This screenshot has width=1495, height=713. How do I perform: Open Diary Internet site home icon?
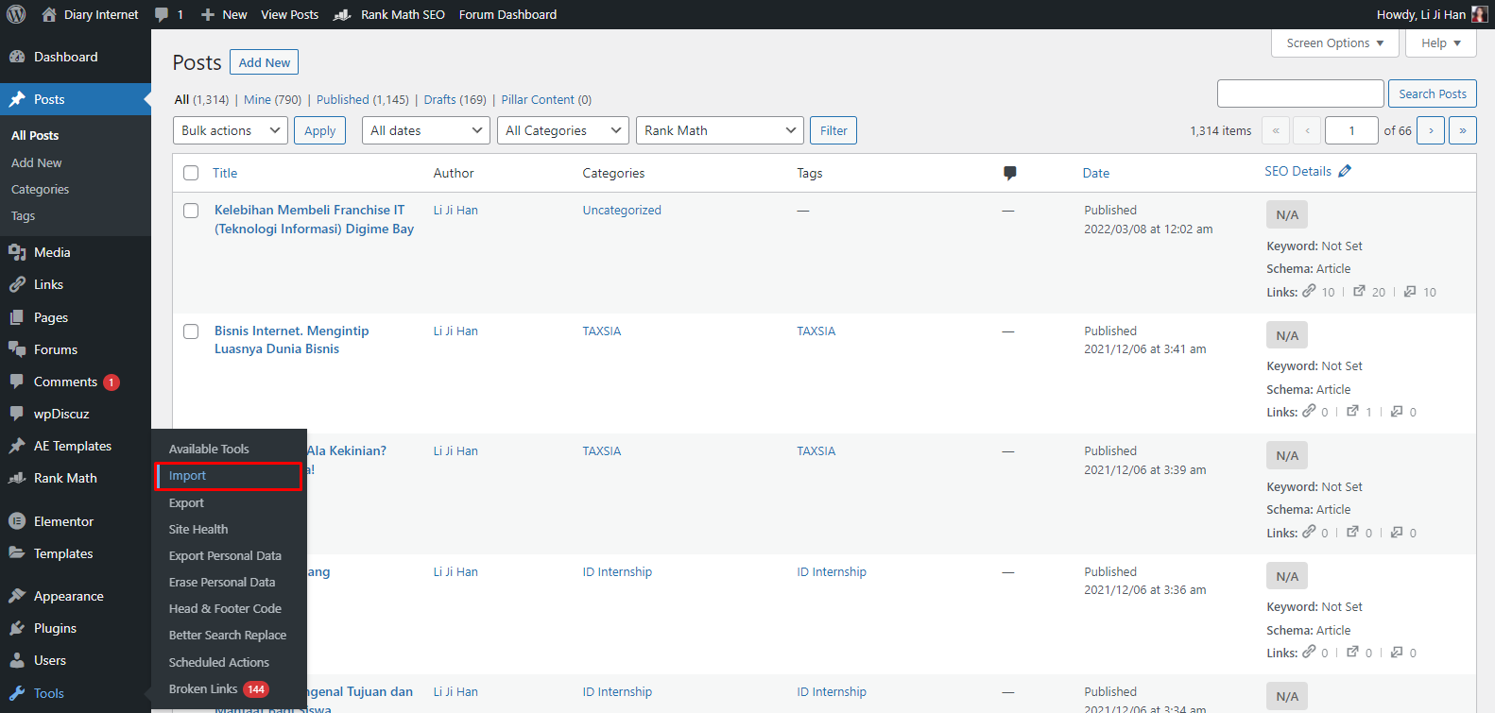[49, 14]
